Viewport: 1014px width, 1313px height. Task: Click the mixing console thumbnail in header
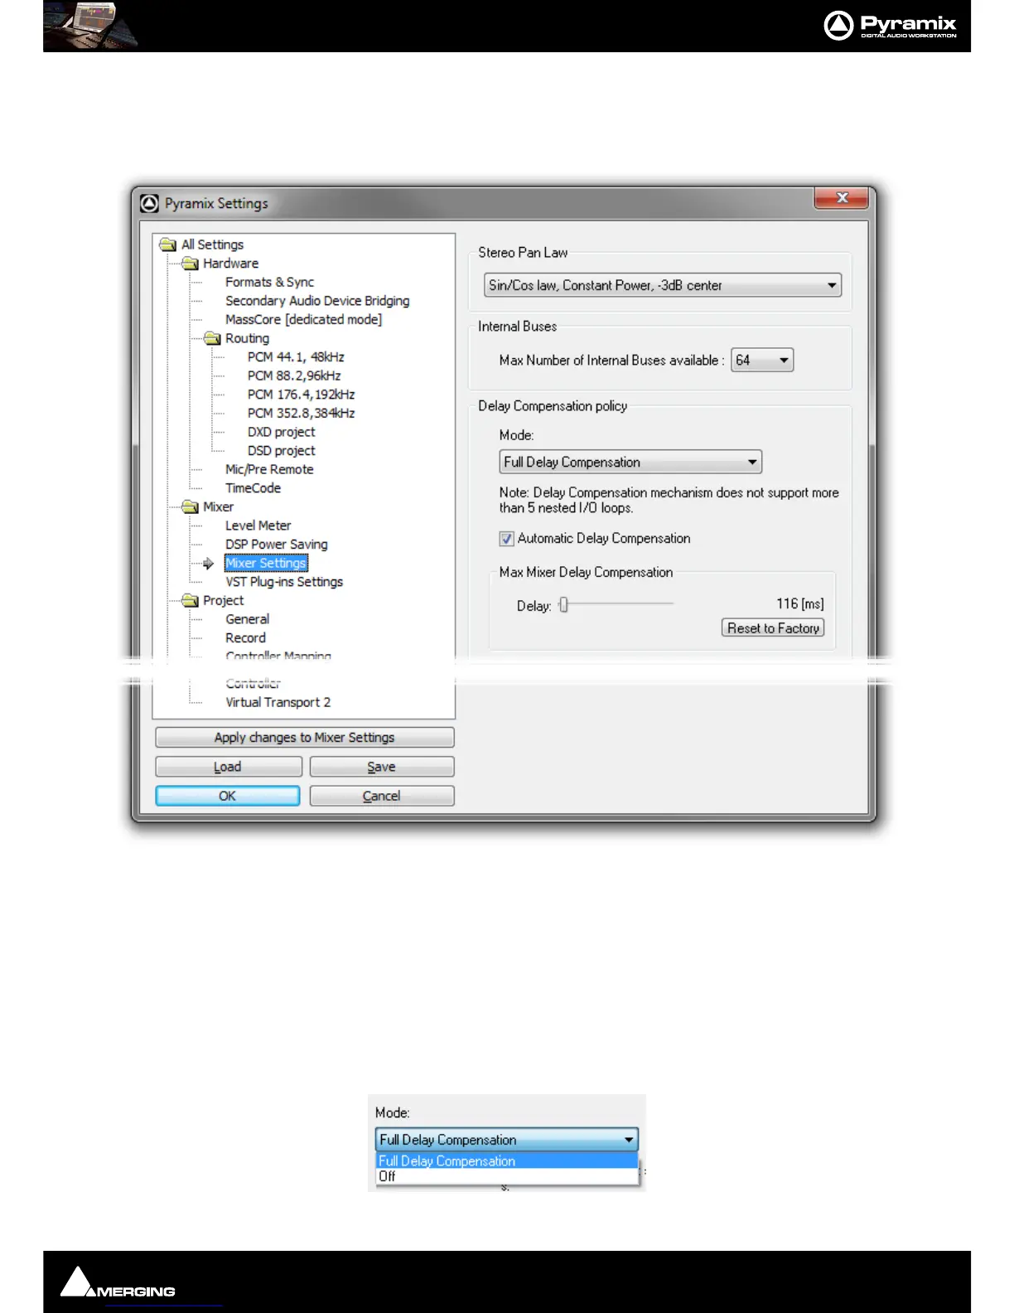coord(91,26)
